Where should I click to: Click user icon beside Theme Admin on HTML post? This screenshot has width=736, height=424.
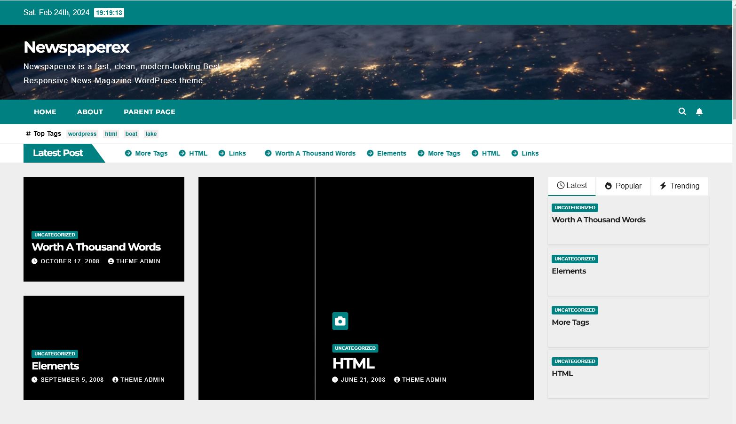click(x=397, y=379)
